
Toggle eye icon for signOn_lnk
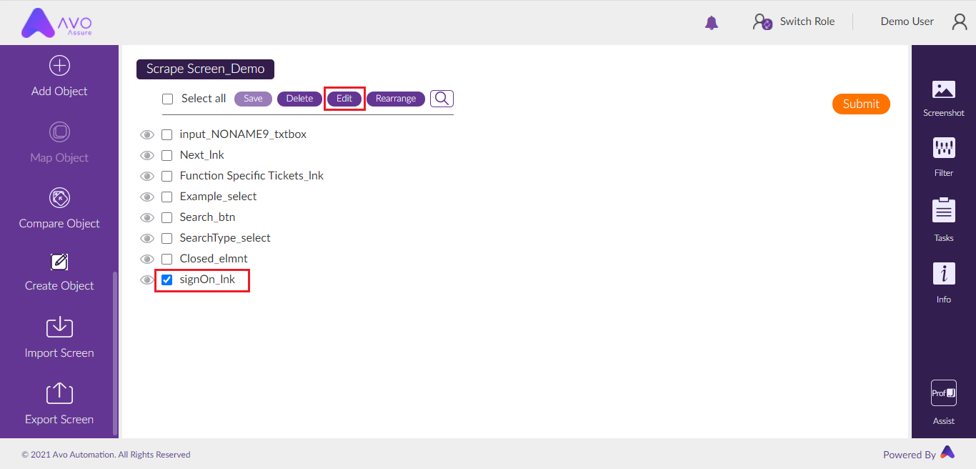pyautogui.click(x=147, y=280)
